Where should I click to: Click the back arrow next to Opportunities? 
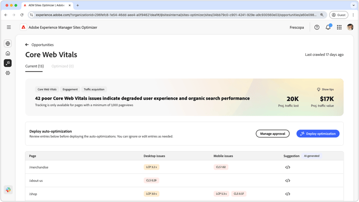(27, 45)
